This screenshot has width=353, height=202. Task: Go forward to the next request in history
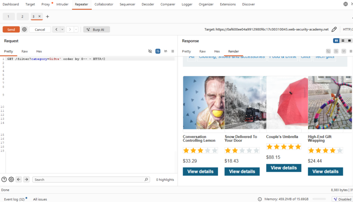coord(70,30)
